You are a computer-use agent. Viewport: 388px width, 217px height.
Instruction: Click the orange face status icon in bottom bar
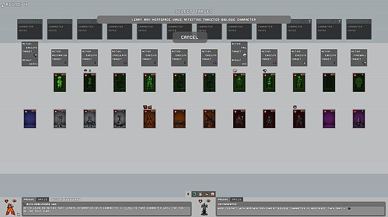click(x=200, y=194)
